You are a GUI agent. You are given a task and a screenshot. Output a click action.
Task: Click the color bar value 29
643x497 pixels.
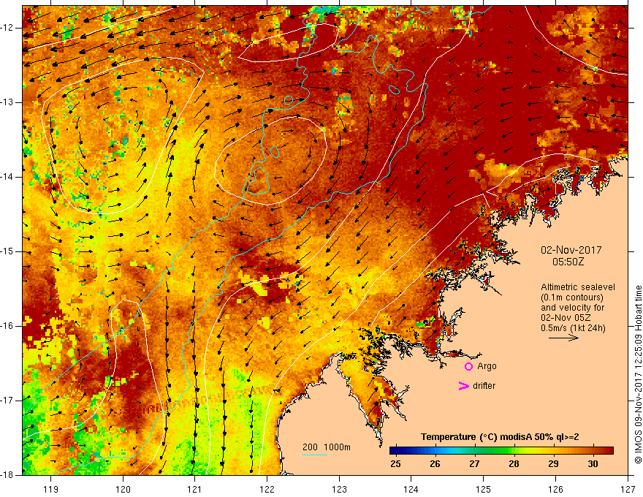click(553, 464)
